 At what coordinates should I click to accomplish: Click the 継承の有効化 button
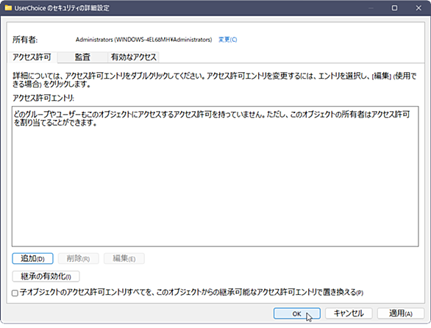tap(46, 276)
